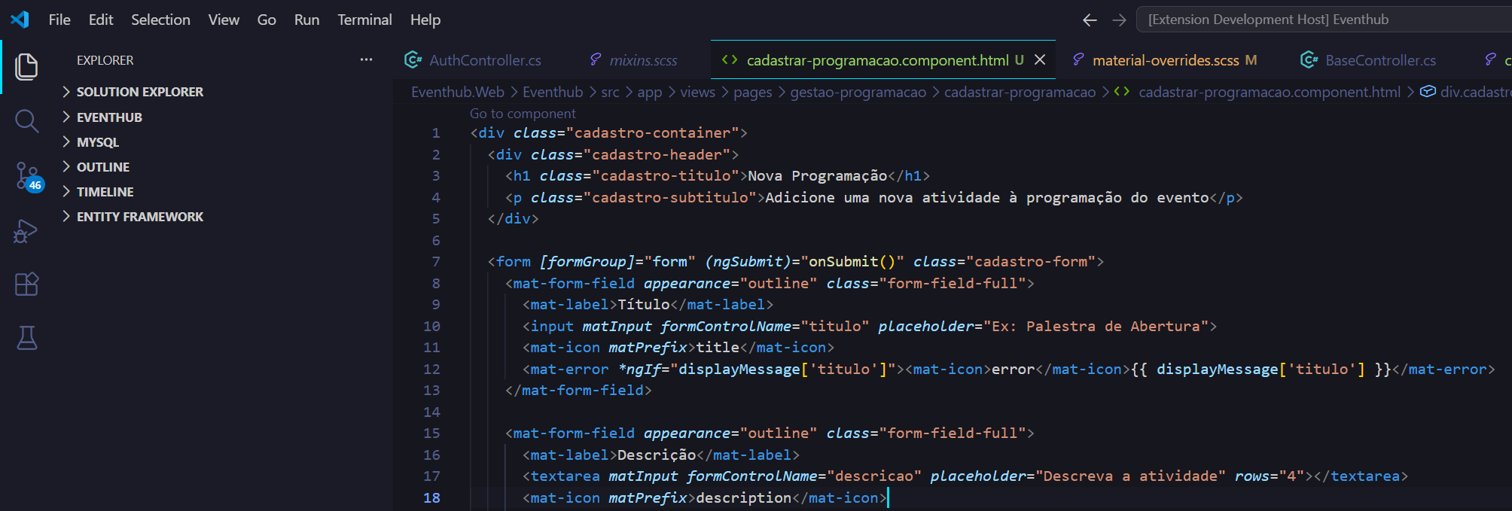Open the Run and Debug view
The image size is (1512, 511).
pyautogui.click(x=26, y=231)
